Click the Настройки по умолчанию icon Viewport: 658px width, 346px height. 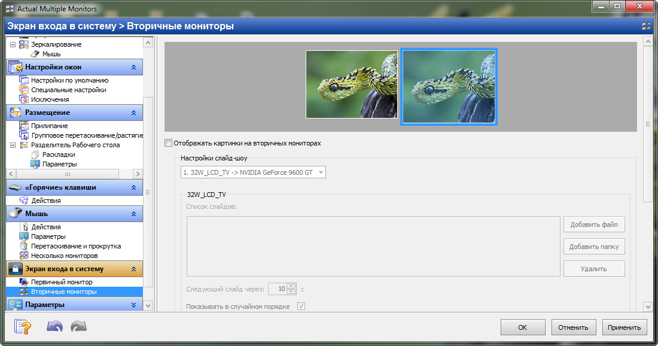[24, 80]
